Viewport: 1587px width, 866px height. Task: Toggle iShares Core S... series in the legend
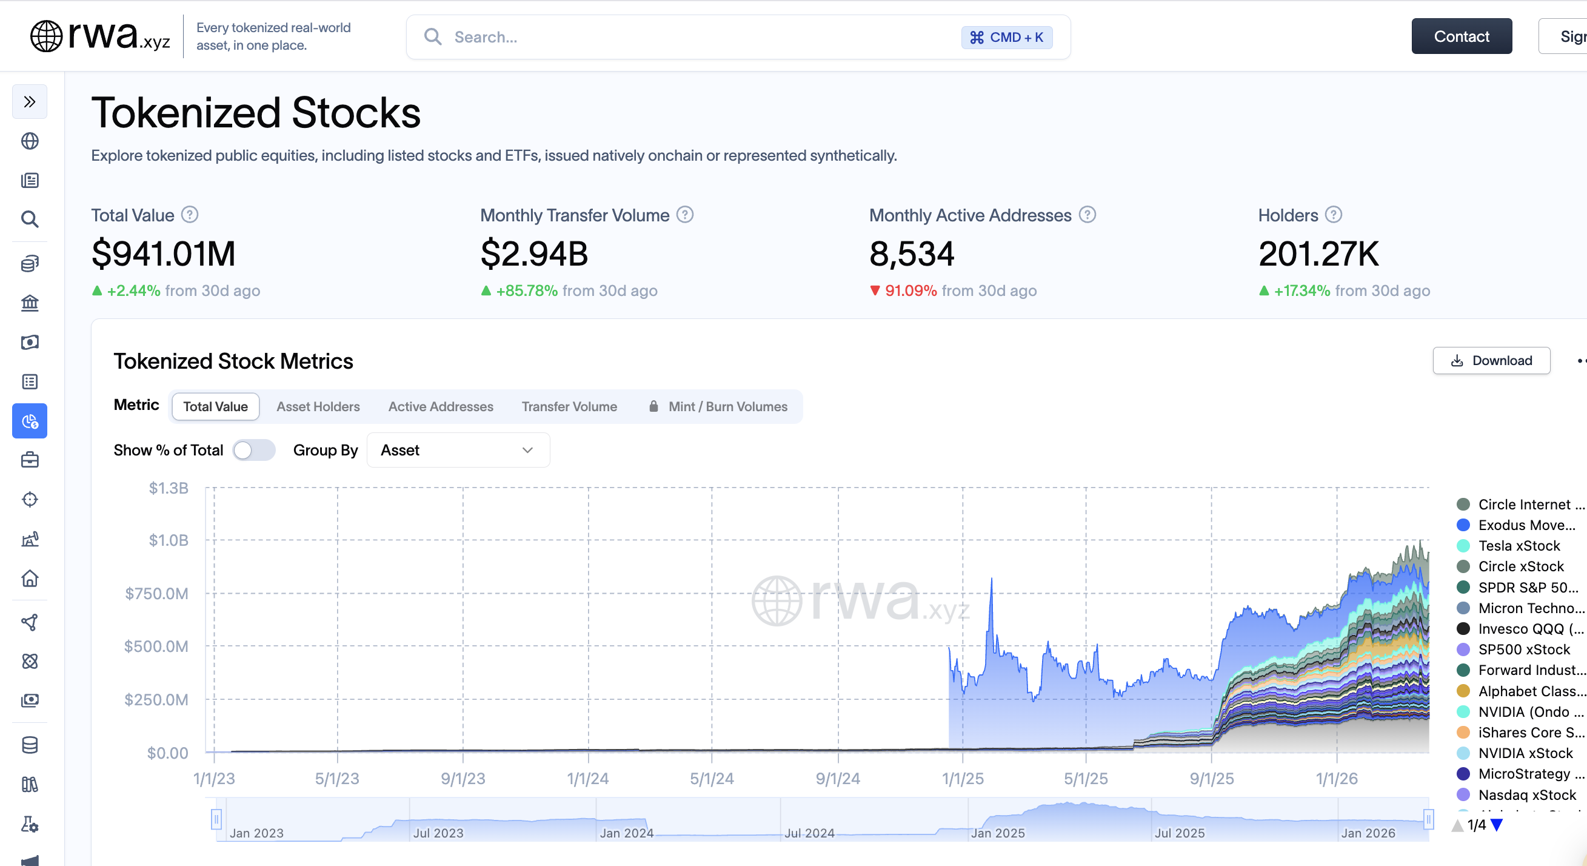(x=1520, y=732)
